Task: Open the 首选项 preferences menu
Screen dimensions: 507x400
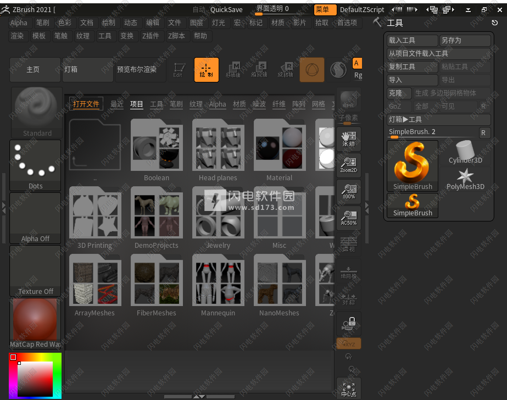Action: click(x=347, y=23)
